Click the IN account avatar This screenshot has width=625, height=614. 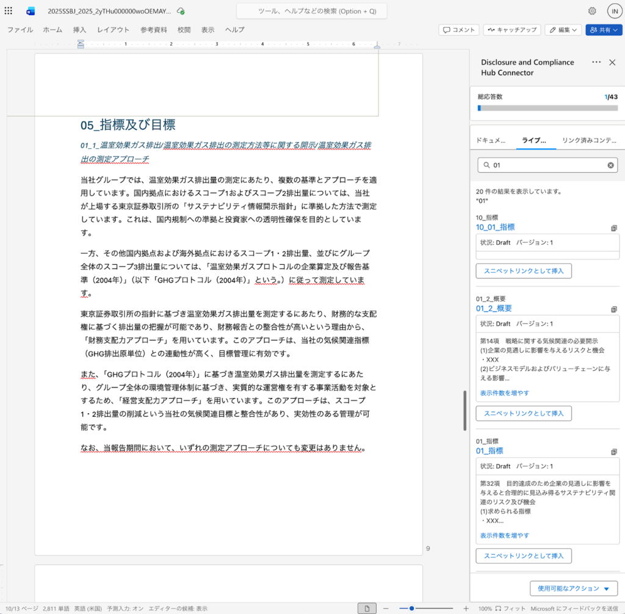tap(615, 10)
